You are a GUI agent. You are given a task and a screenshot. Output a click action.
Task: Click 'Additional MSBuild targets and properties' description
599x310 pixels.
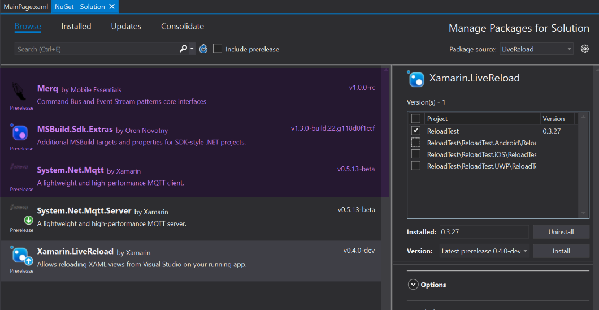(141, 142)
